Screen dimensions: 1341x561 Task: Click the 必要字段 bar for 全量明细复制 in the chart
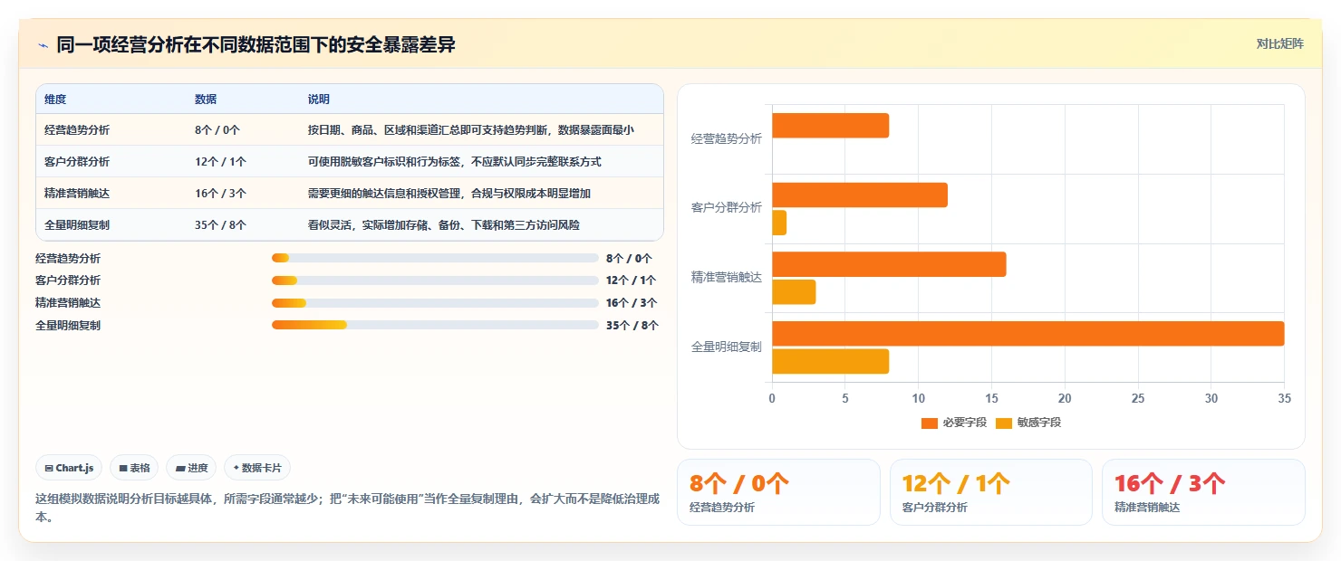tap(1027, 334)
